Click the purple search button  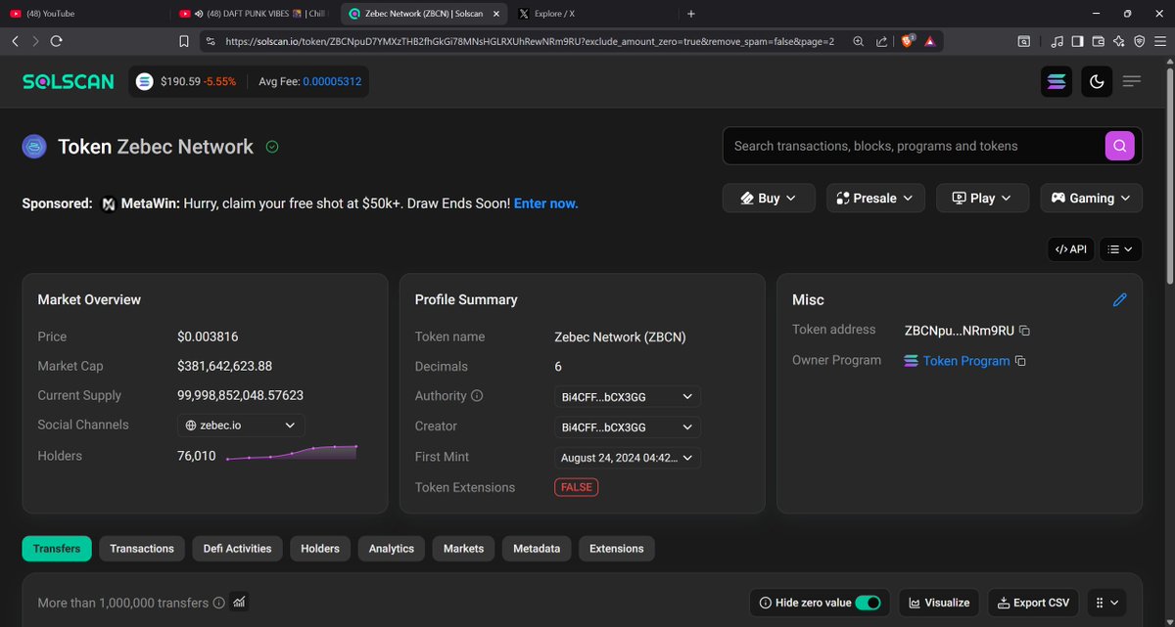(1120, 146)
